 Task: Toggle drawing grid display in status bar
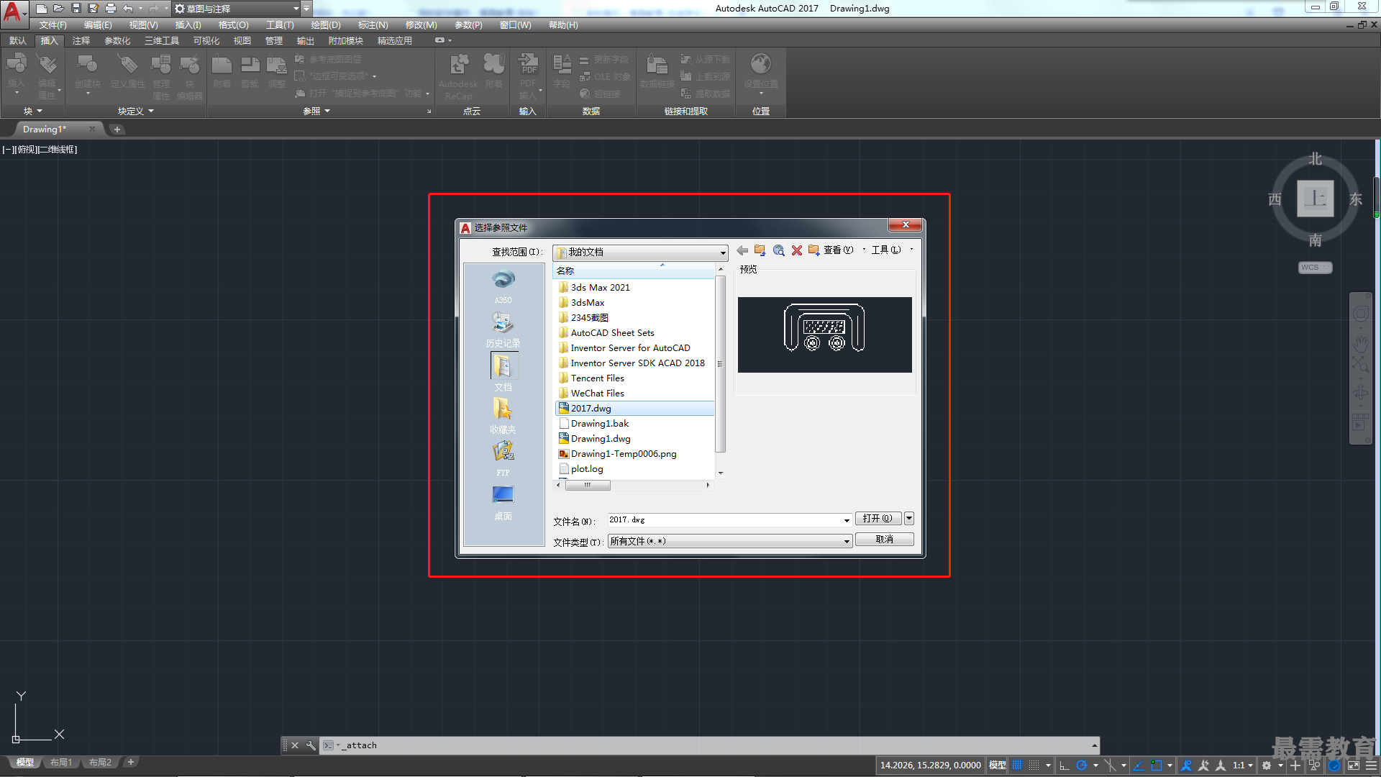[x=1017, y=765]
